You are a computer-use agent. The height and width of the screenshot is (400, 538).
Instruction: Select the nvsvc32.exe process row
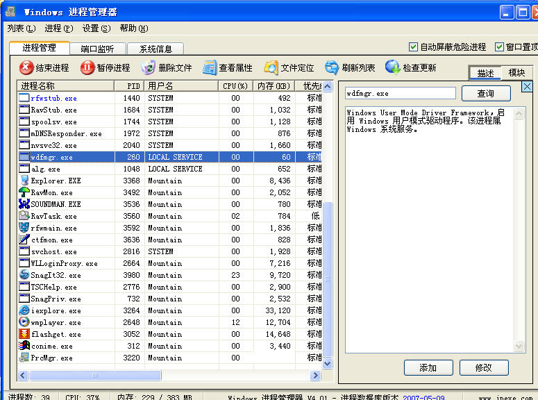(169, 145)
